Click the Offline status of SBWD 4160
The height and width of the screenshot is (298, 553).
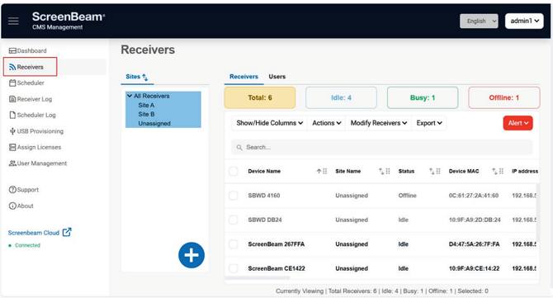point(408,196)
